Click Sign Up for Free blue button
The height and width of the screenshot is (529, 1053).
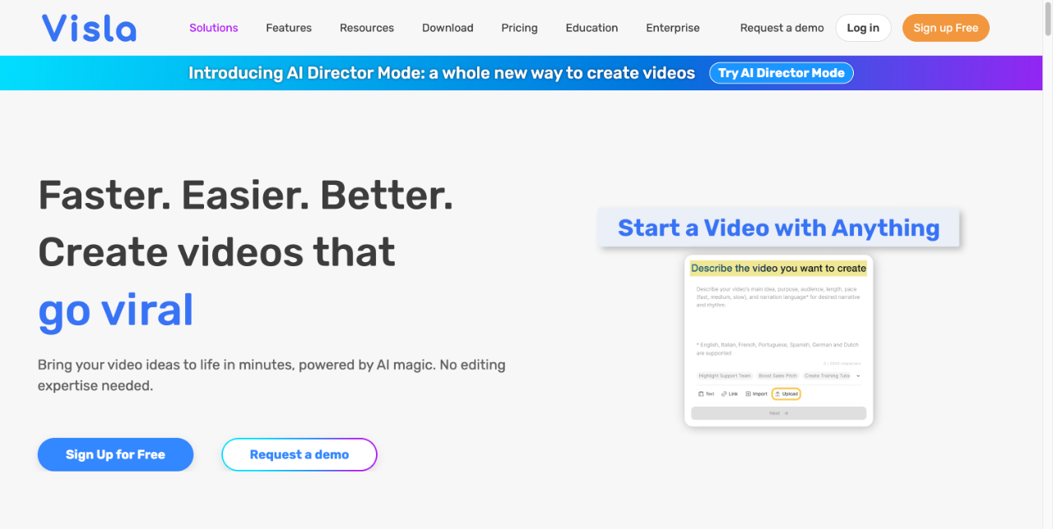pos(115,454)
